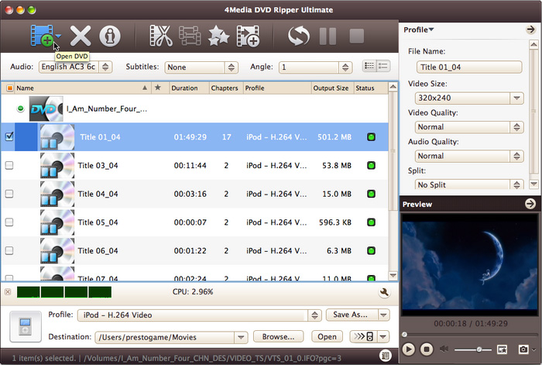Open the Video Quality Normal dropdown
The image size is (542, 365).
click(x=469, y=127)
